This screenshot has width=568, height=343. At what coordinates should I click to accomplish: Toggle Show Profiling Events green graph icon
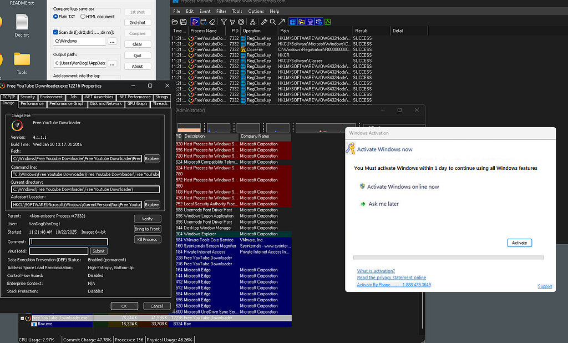coord(327,22)
